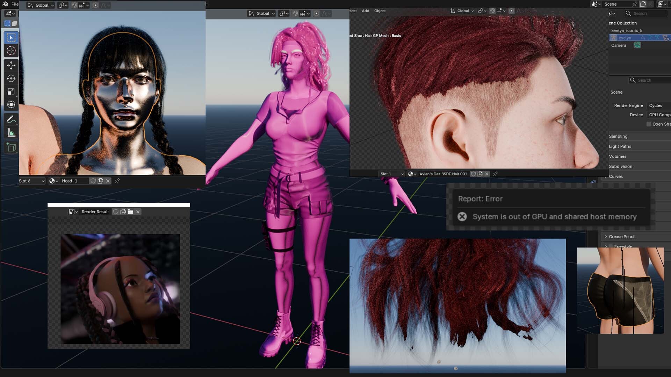
Task: Open the Device GPU Compute dropdown
Action: (x=658, y=115)
